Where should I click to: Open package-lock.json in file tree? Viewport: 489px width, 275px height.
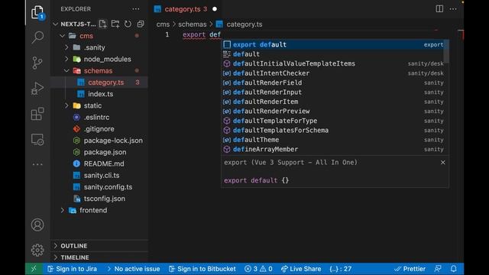tap(99, 141)
